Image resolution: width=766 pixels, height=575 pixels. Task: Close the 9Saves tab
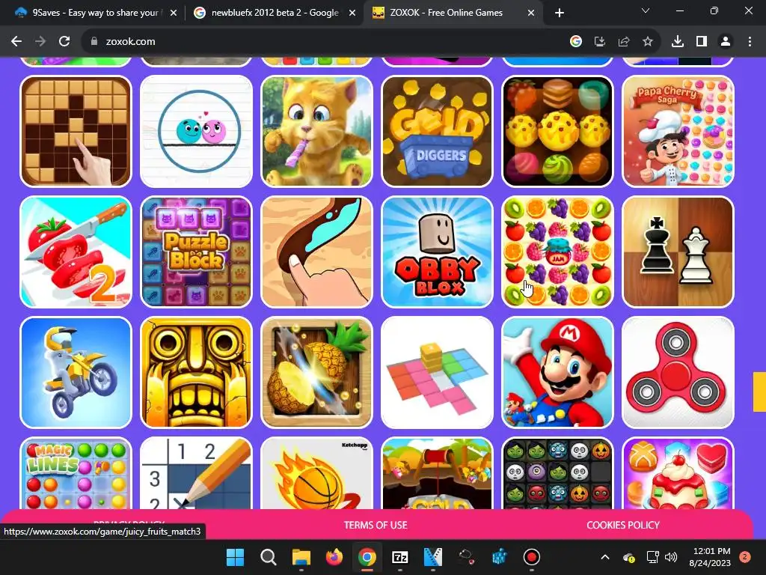click(174, 13)
